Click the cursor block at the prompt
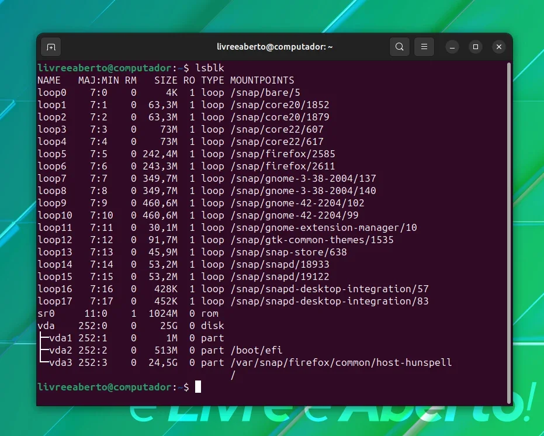 pos(198,387)
